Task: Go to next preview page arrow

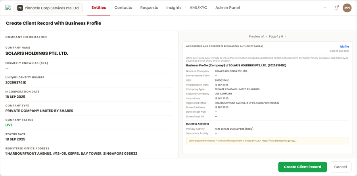Action: coord(286,36)
